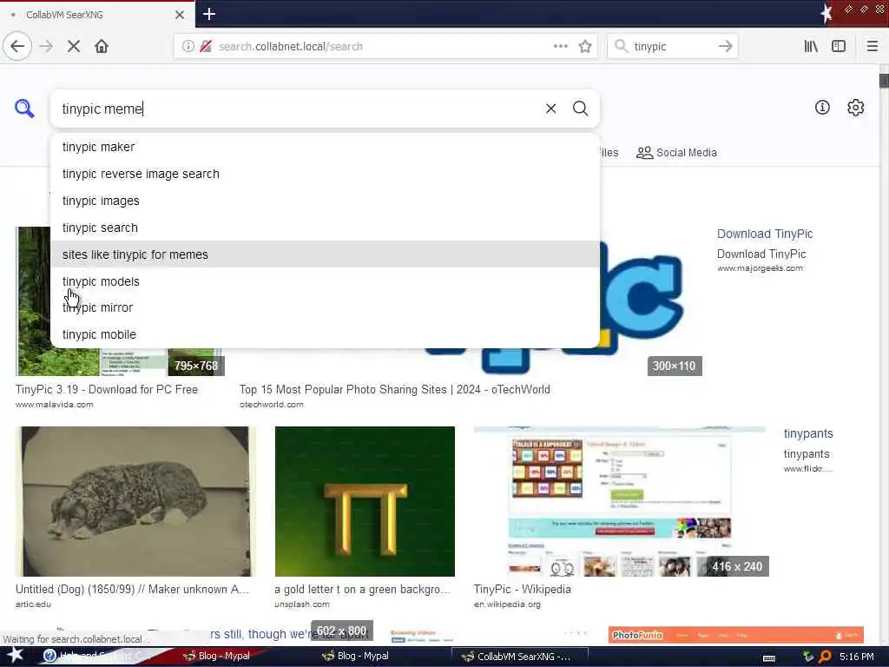Close the CollabVM SearXNG tab
Screen dimensions: 889x667
click(x=179, y=15)
